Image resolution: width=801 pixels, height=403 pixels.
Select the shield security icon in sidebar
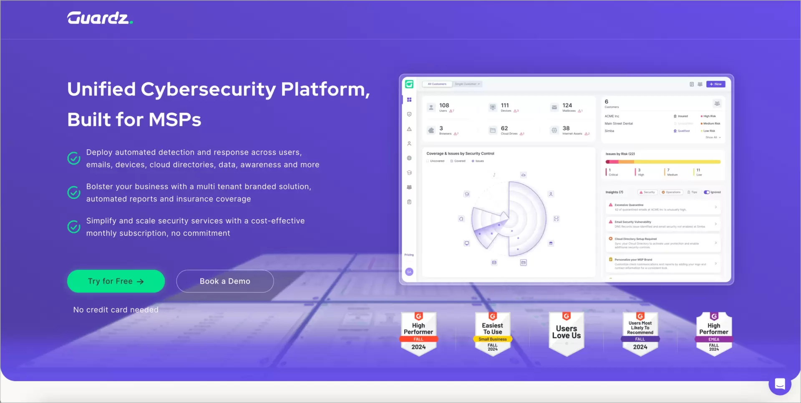click(x=409, y=114)
